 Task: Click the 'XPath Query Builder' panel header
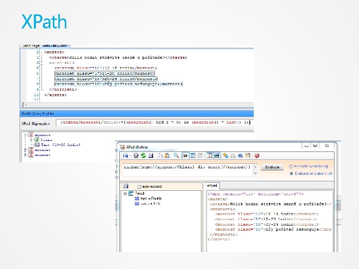point(137,114)
